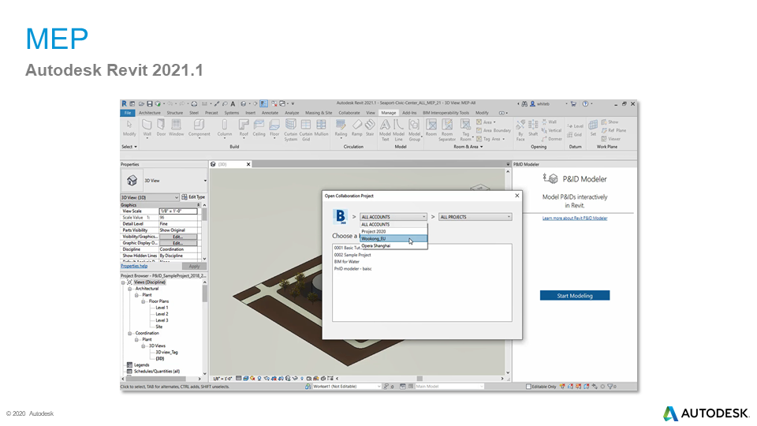Select Opera Shanghai from accounts list
The height and width of the screenshot is (426, 757).
click(393, 246)
